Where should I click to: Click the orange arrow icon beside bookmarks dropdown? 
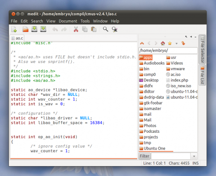pos(183,43)
